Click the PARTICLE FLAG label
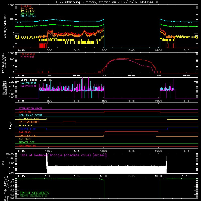 pos(28,136)
